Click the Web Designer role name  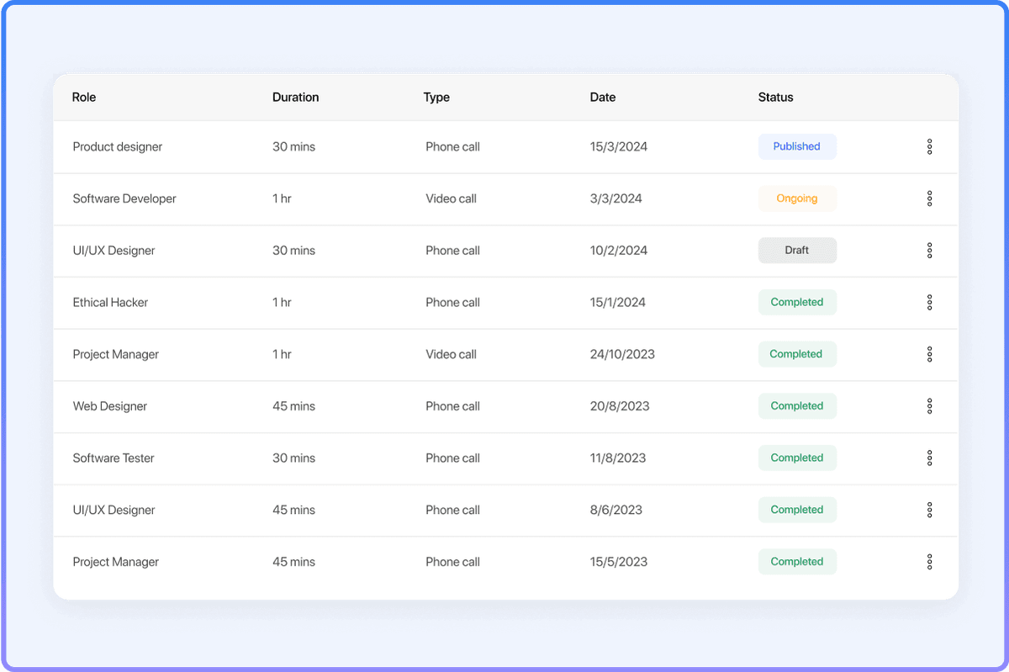pyautogui.click(x=110, y=406)
